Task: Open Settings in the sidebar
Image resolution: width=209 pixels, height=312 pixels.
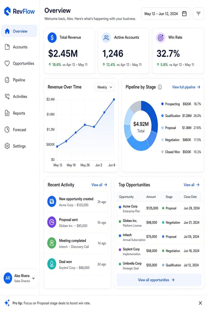Action: click(x=19, y=146)
